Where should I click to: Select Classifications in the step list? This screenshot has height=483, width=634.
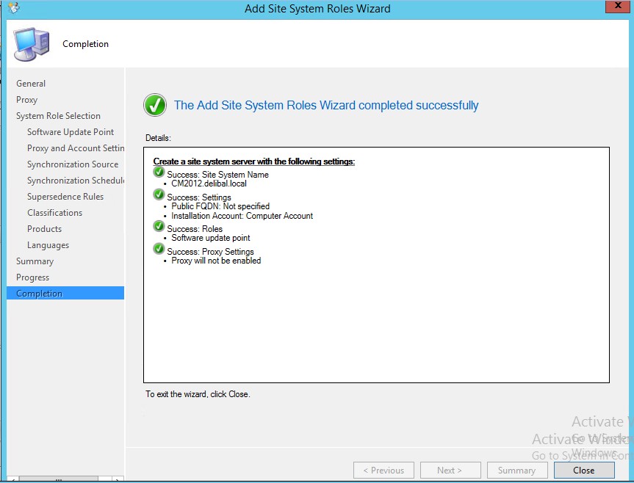click(54, 213)
